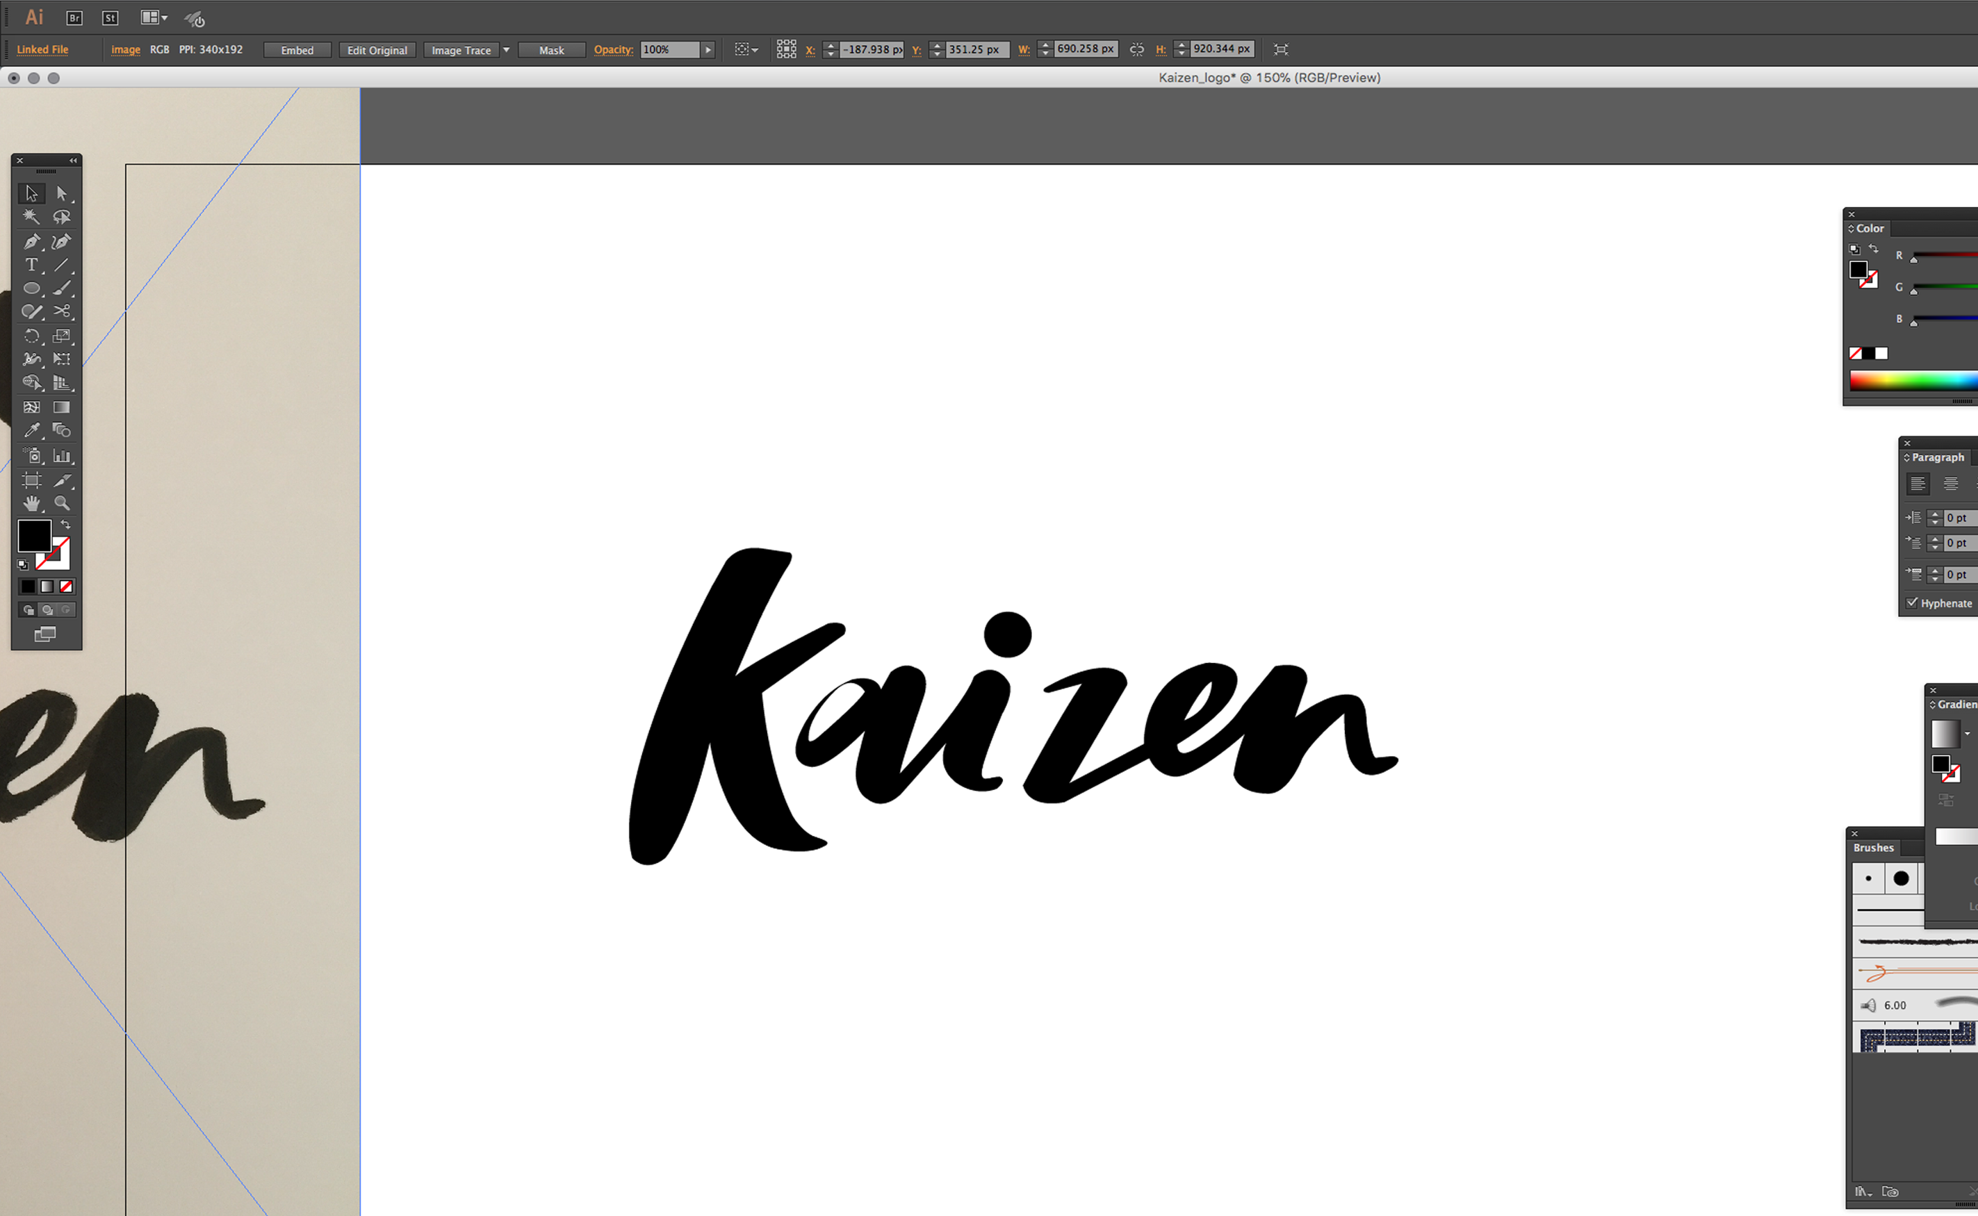Click the Edit Original button

(x=377, y=50)
